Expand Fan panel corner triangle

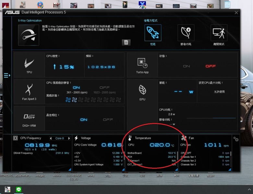[x=230, y=169]
